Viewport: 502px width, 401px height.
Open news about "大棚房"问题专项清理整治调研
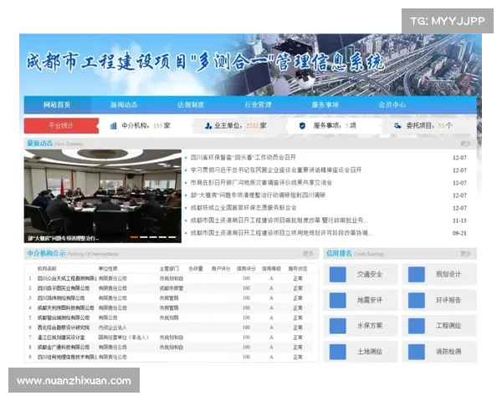pyautogui.click(x=258, y=195)
